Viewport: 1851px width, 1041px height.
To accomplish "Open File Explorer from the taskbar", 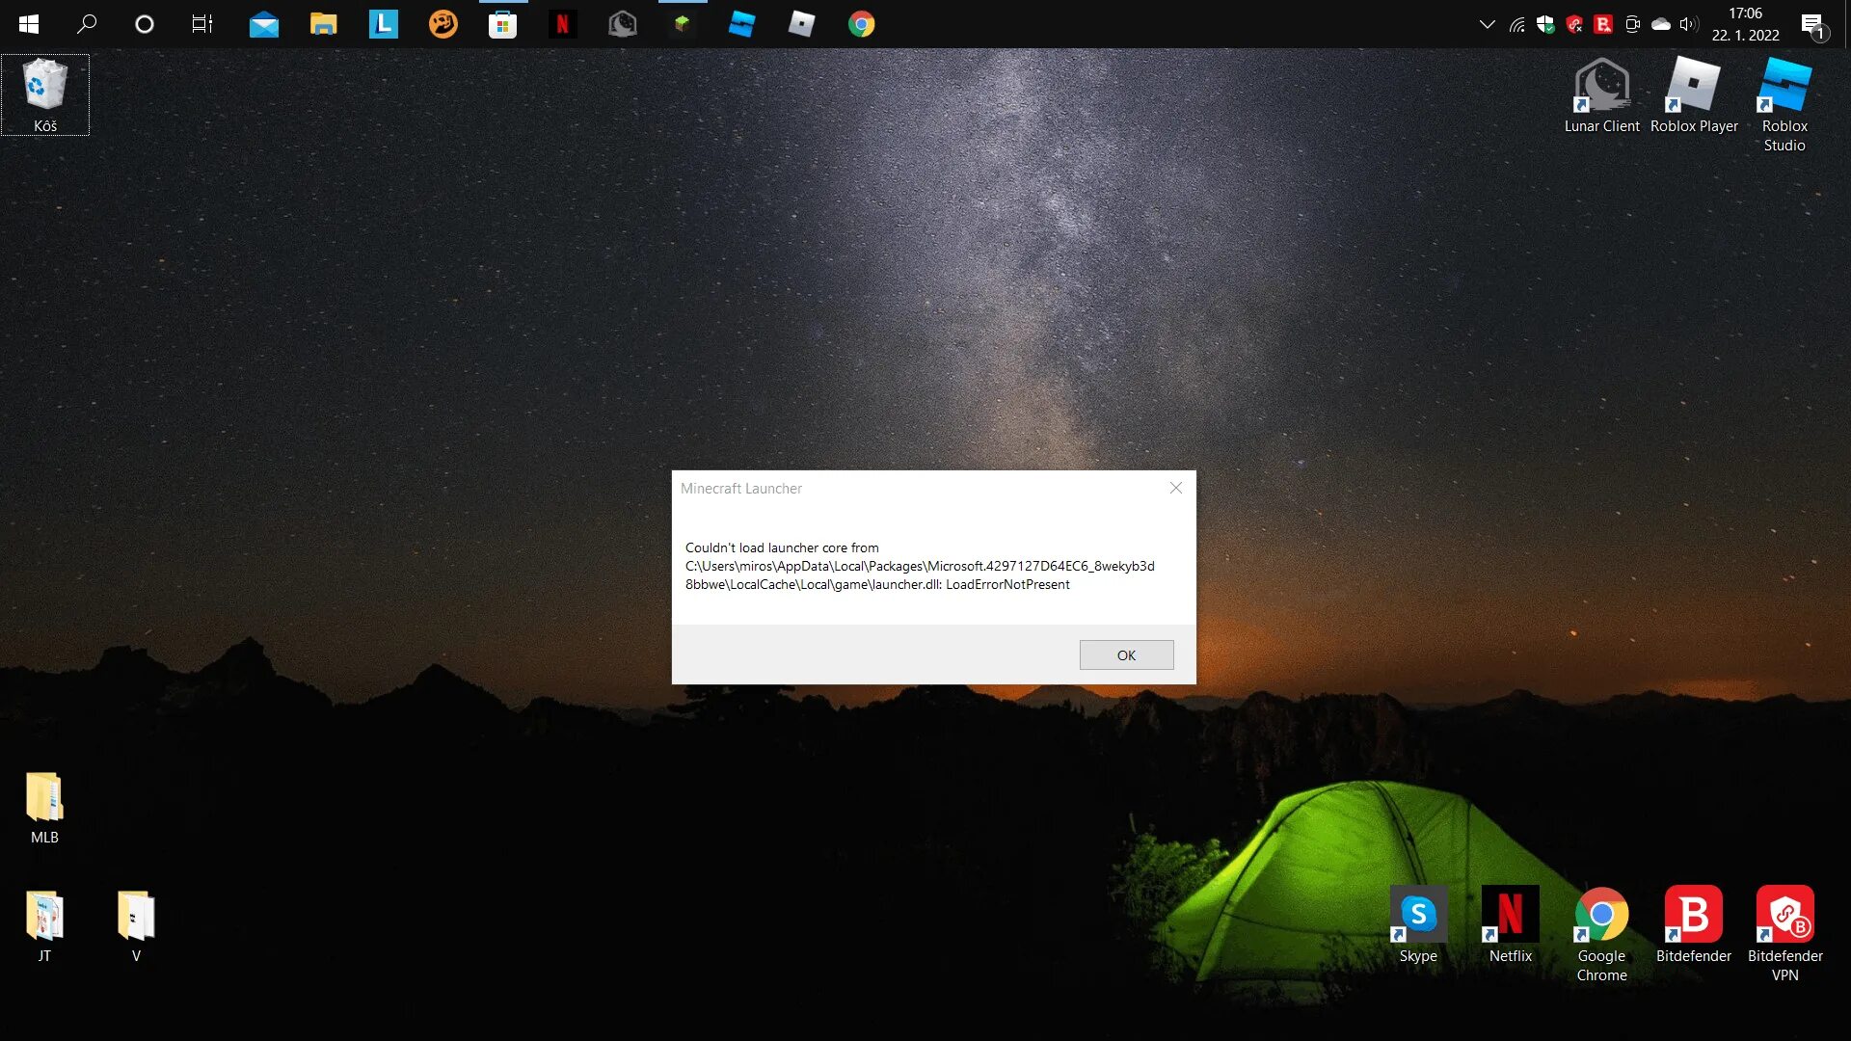I will [x=323, y=24].
